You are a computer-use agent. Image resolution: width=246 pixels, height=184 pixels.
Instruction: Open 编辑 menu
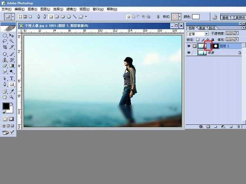(19, 9)
